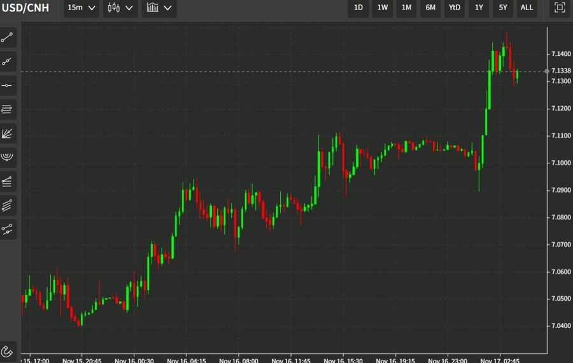Switch to 5Y time range
This screenshot has height=363, width=573.
[x=503, y=8]
